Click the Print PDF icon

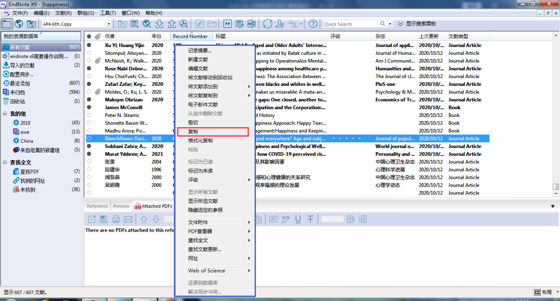click(116, 219)
